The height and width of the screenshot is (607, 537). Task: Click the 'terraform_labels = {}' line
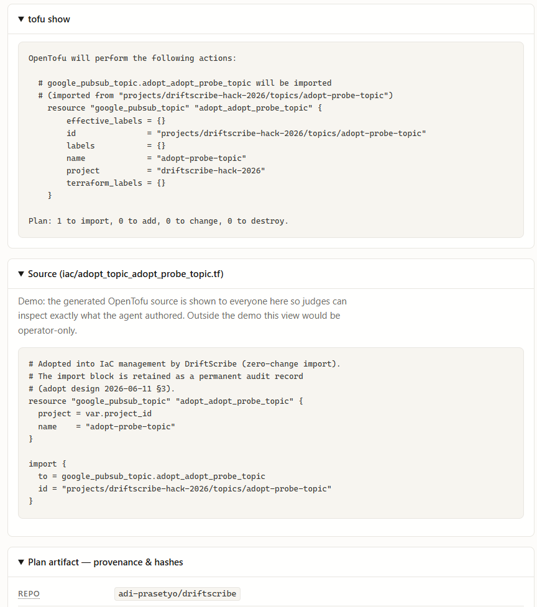tap(116, 183)
